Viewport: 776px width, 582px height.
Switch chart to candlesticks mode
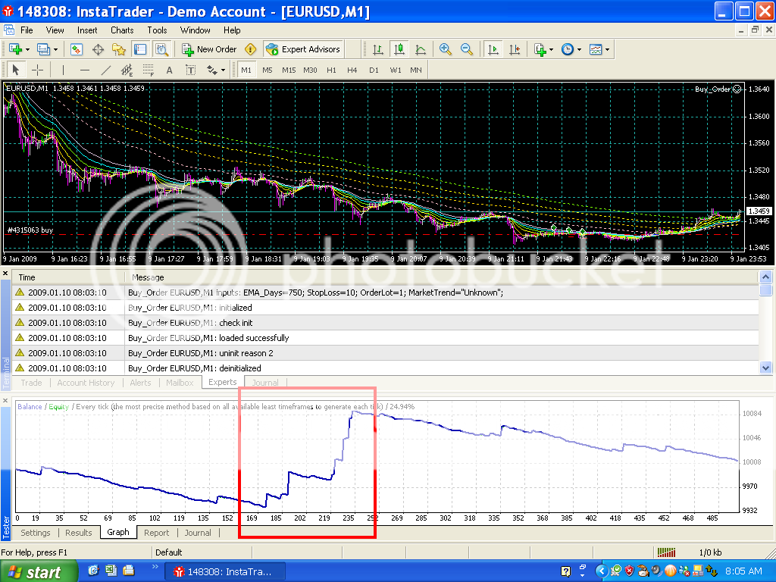399,49
